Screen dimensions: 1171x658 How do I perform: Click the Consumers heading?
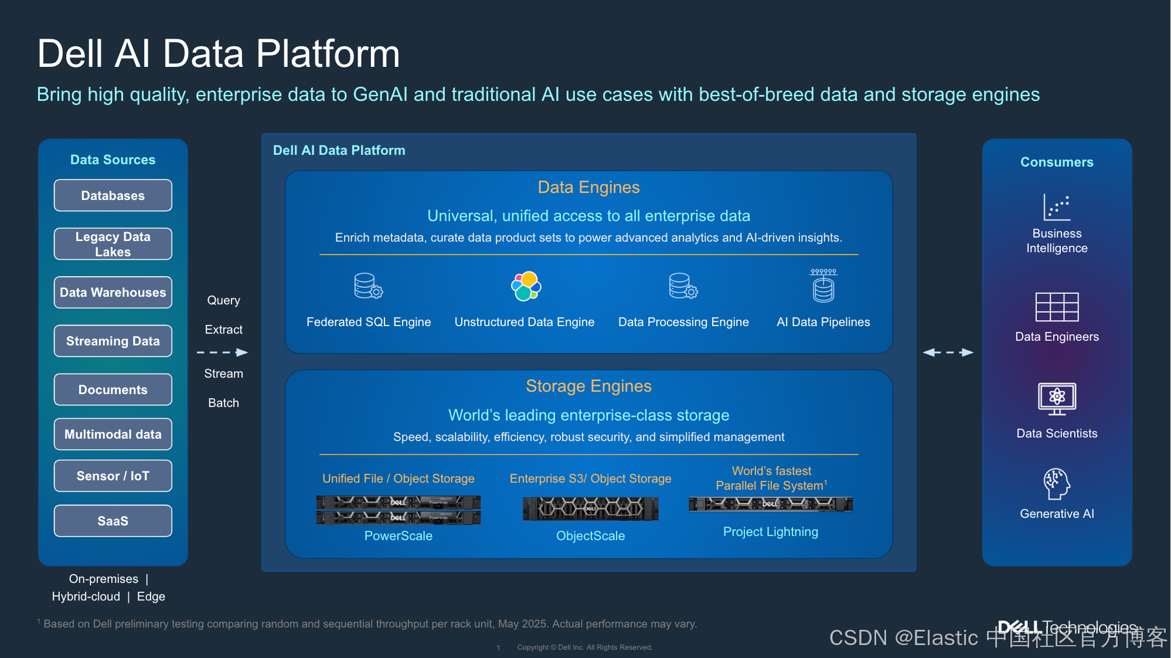[x=1057, y=162]
